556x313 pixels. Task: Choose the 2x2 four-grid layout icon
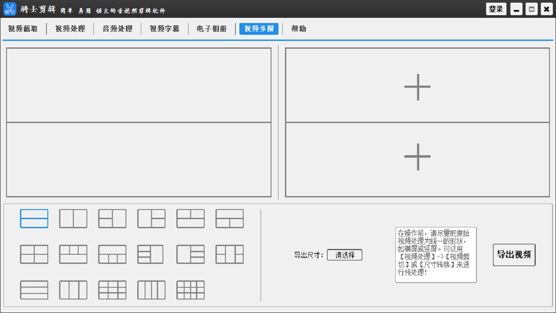(34, 254)
